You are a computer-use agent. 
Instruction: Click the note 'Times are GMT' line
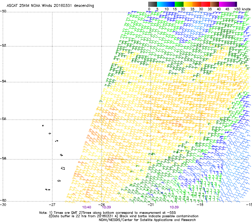(108, 213)
